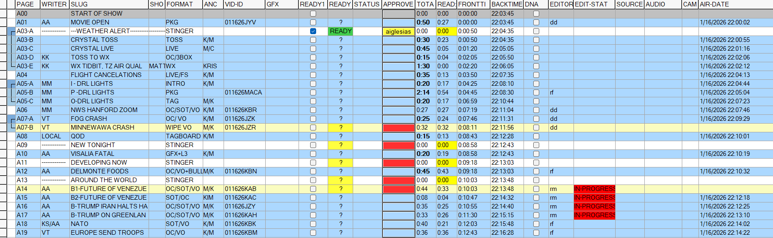Viewport: 773px width, 238px height.
Task: Check DNA box for row A19
Action: point(536,232)
